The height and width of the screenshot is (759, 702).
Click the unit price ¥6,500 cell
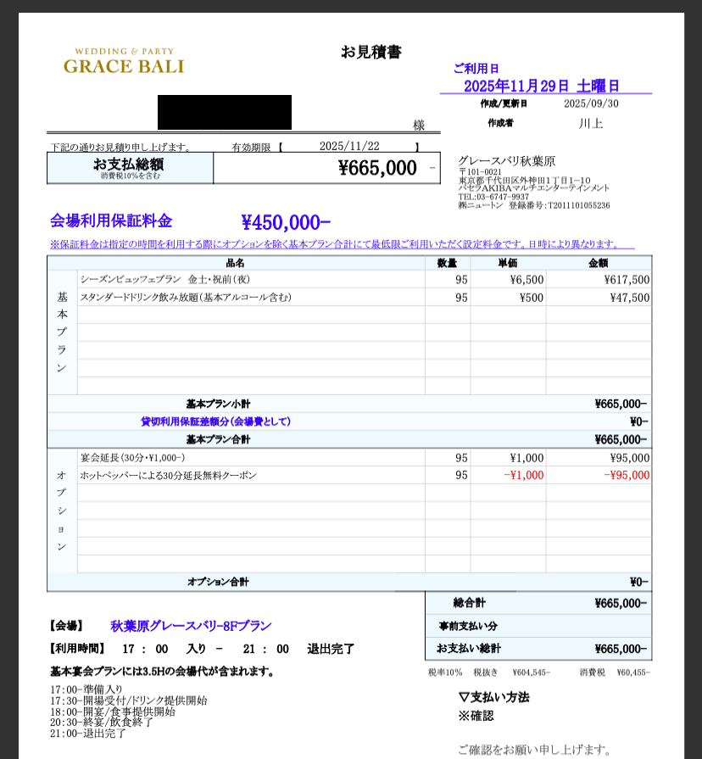tap(526, 279)
